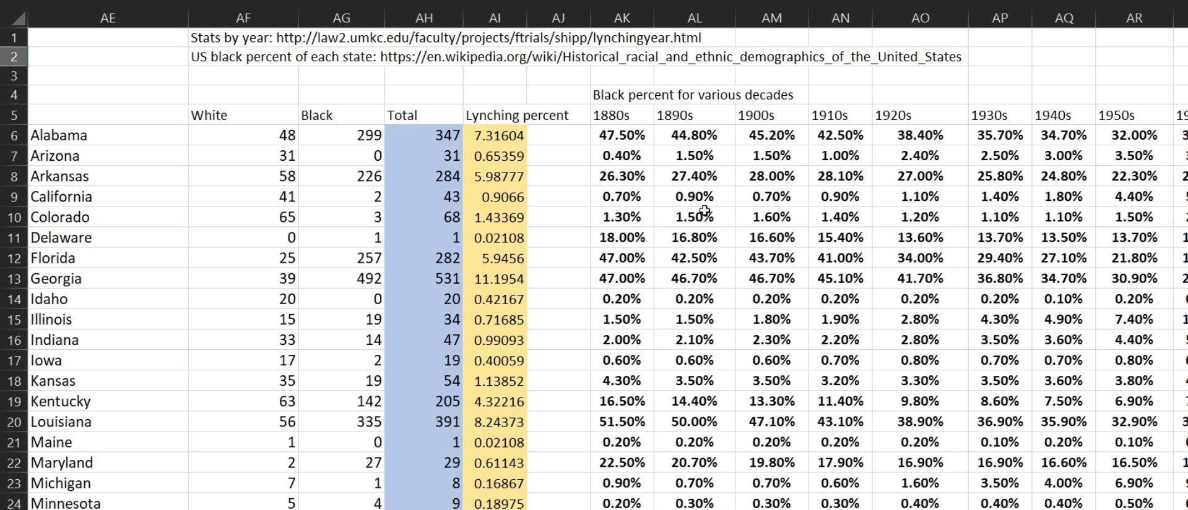Select row header 13
Viewport: 1188px width, 510px height.
(14, 279)
